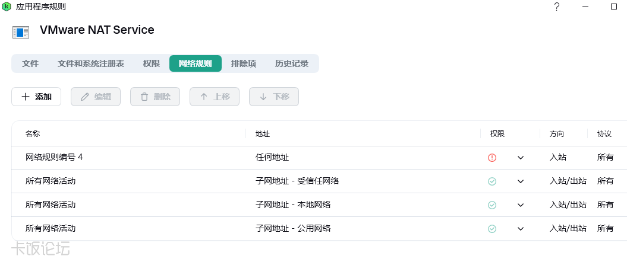Viewport: 627px width, 262px height.
Task: Click 入站/出站 in the 本地网络 row
Action: tap(568, 205)
